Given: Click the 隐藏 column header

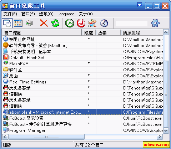Looking at the screenshot, I should (89, 33).
